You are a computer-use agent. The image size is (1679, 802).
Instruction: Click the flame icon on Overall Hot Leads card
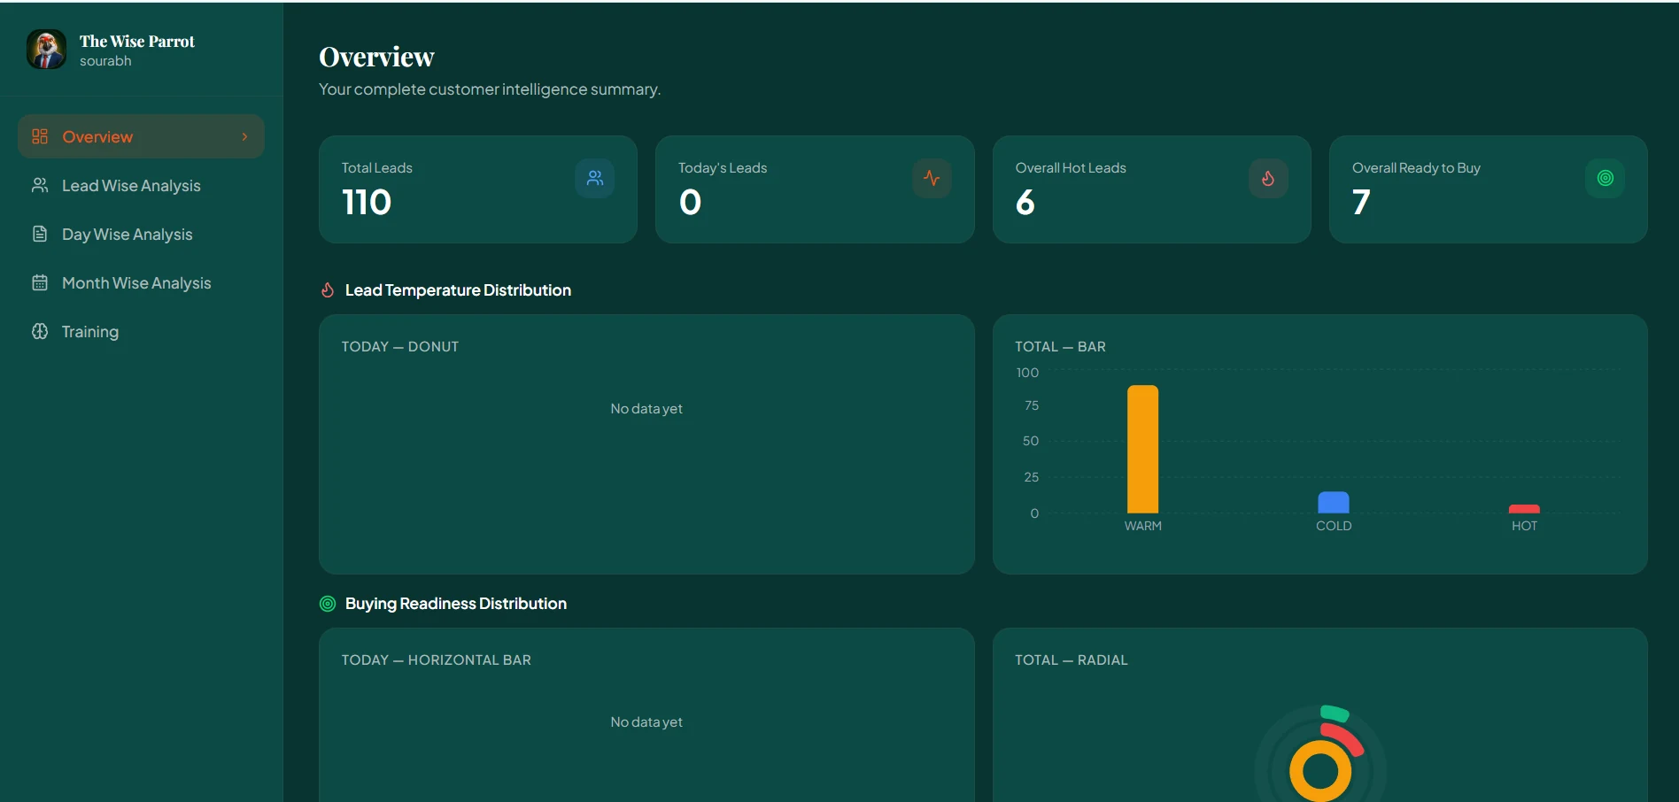[1268, 178]
